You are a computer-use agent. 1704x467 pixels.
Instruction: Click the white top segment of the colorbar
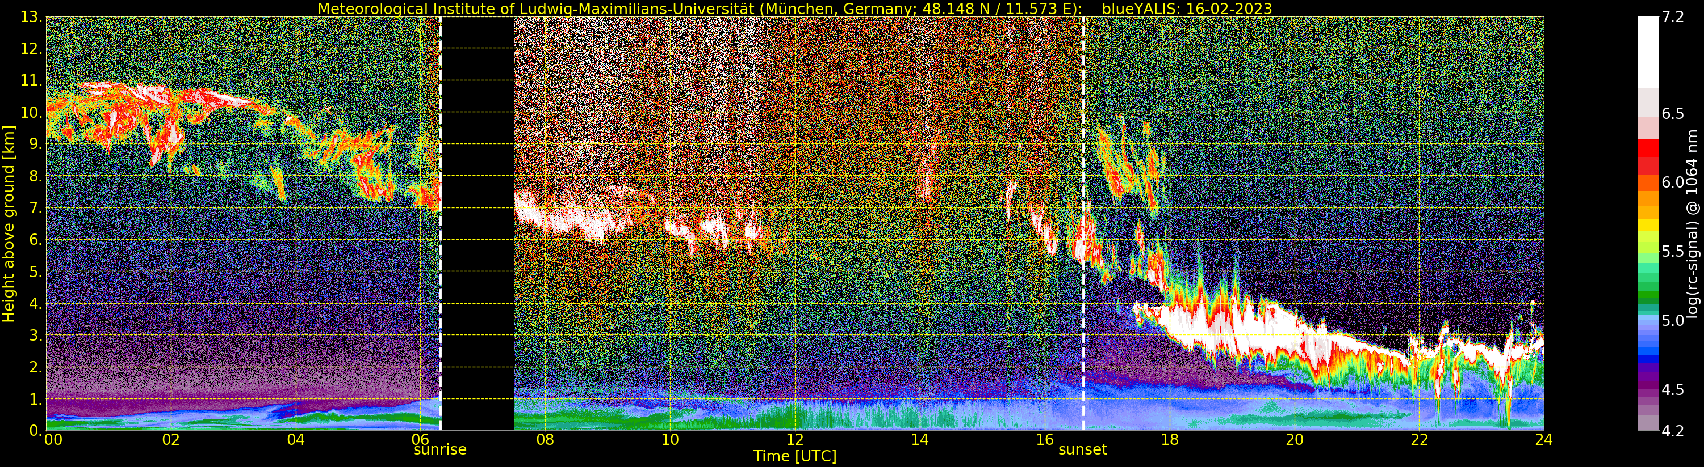point(1648,52)
